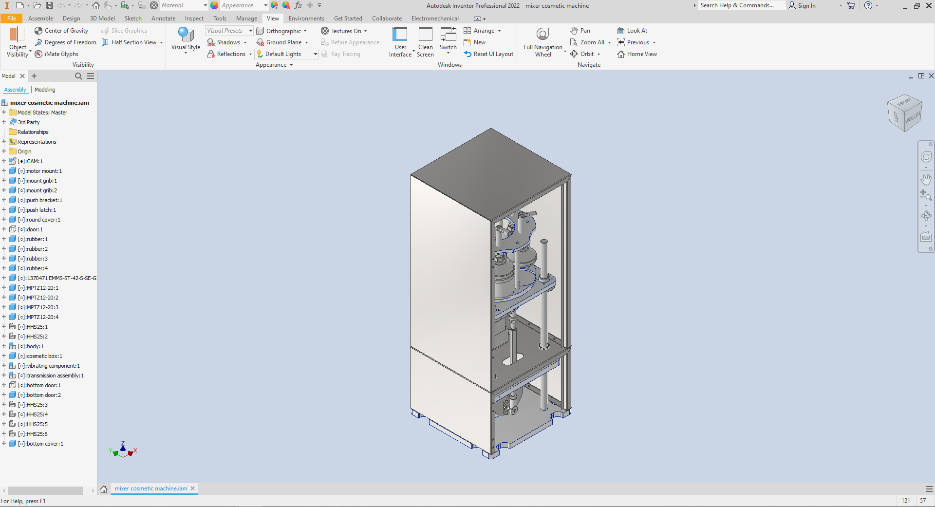This screenshot has width=935, height=507.
Task: Open Model browser hamburger menu
Action: (91, 76)
